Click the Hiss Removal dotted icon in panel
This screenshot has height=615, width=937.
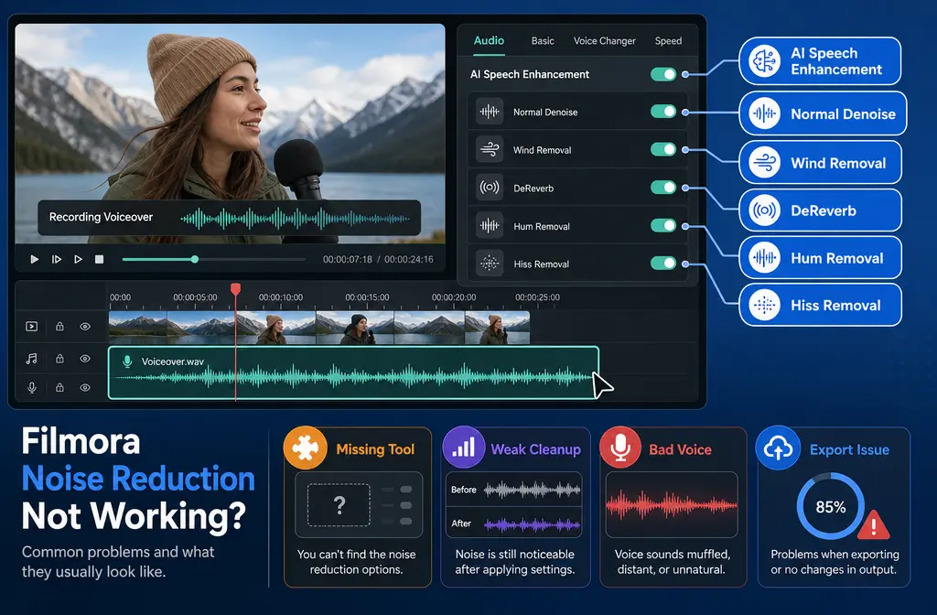tap(490, 264)
